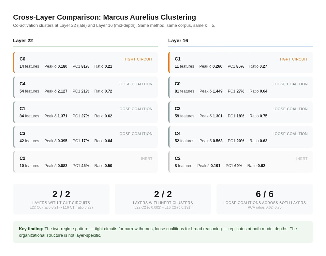Select '11 features' in Layer 16 C1
The height and width of the screenshot is (256, 326).
(x=185, y=66)
